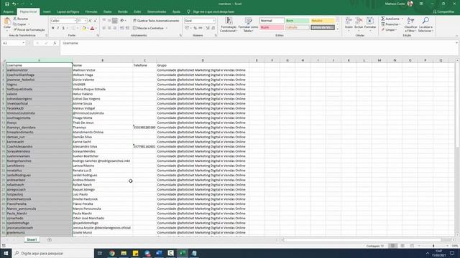Image resolution: width=460 pixels, height=258 pixels.
Task: Open File Explorer from the taskbar
Action: [x=124, y=253]
